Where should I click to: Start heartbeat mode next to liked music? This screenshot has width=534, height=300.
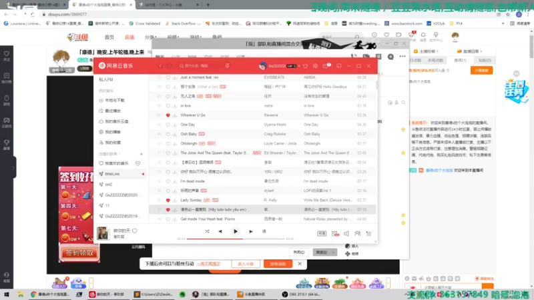click(138, 163)
